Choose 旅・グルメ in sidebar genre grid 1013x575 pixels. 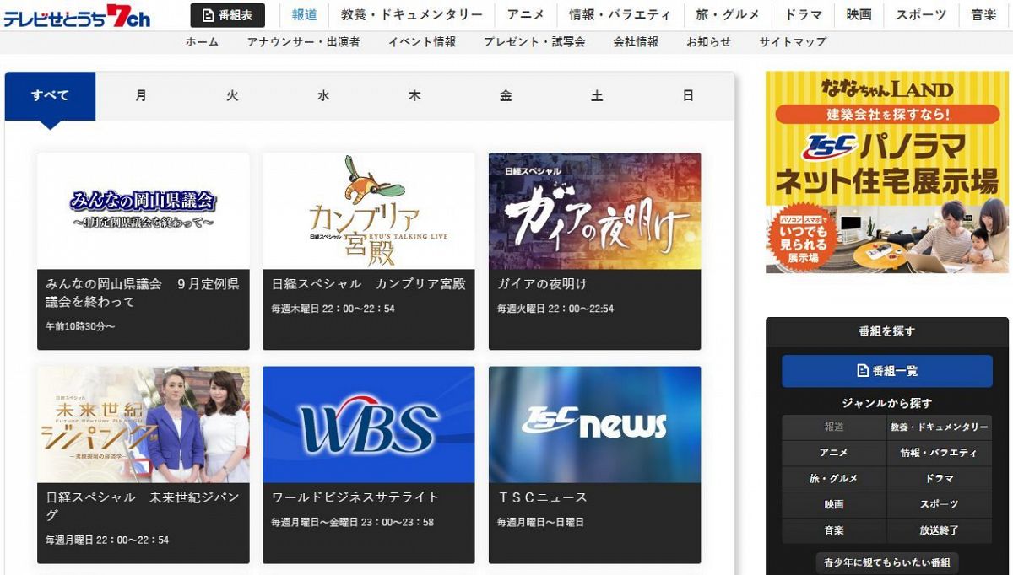[834, 479]
